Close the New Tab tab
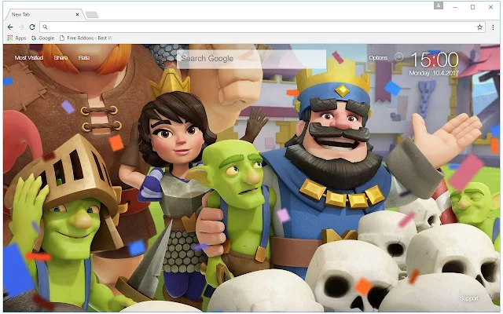 pyautogui.click(x=77, y=14)
